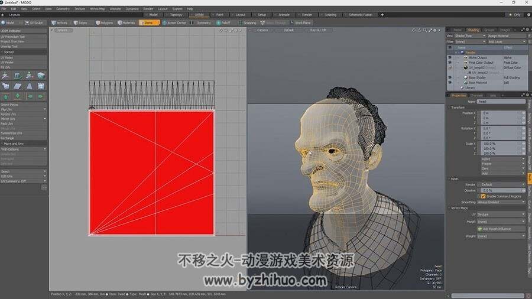The image size is (532, 299).
Task: Open the Morph (none) dropdown
Action: 501,222
